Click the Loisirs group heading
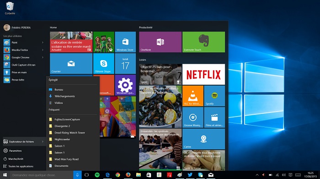Viewport: 320px width, 179px height. 143,60
